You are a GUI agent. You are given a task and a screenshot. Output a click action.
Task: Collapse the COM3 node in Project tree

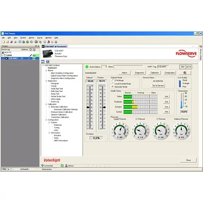tap(2, 55)
